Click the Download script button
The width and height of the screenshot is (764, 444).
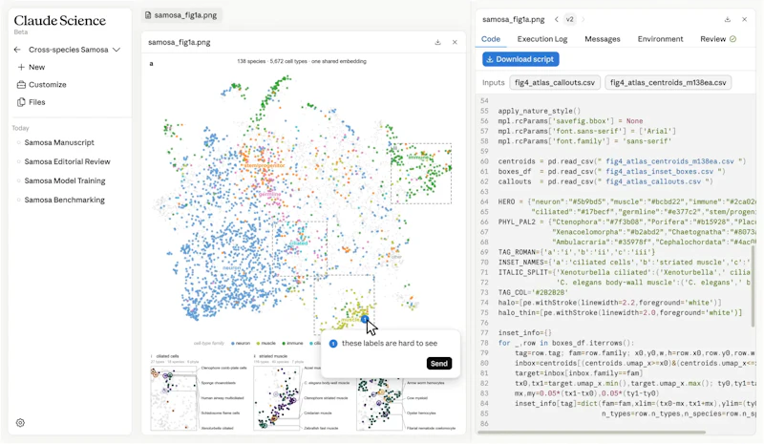(520, 59)
